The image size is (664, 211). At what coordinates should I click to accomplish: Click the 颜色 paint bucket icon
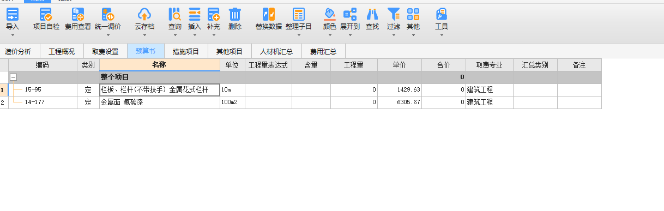pos(330,14)
